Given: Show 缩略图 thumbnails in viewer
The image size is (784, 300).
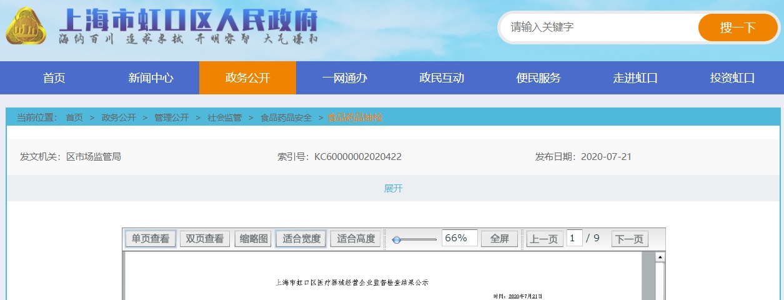Looking at the screenshot, I should click(x=253, y=239).
